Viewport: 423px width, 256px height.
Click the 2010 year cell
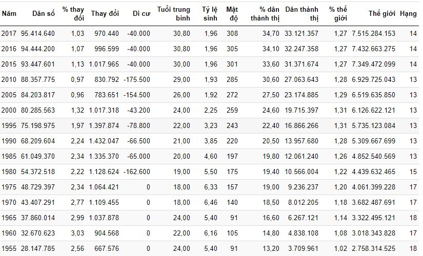pos(9,79)
